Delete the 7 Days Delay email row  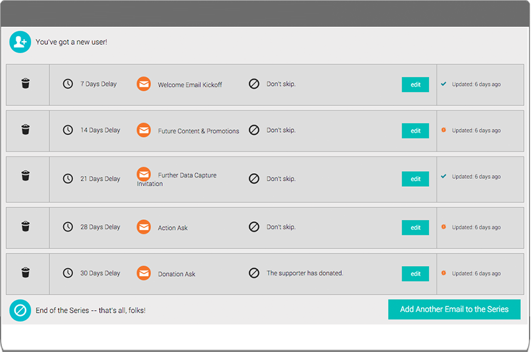pos(26,83)
